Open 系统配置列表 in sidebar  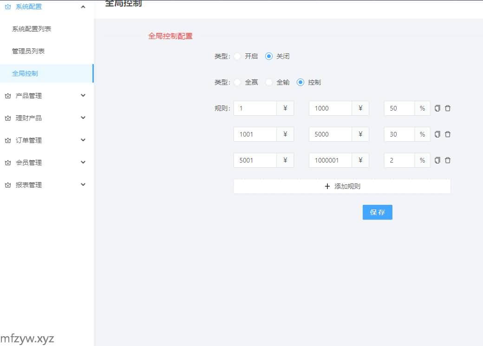click(x=32, y=29)
